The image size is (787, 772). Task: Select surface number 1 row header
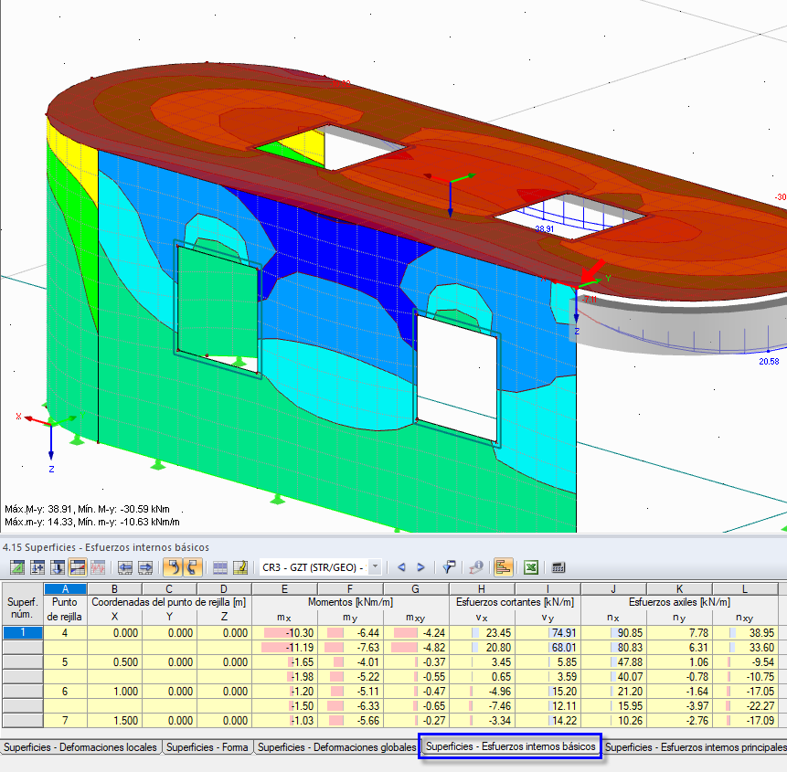[x=22, y=632]
